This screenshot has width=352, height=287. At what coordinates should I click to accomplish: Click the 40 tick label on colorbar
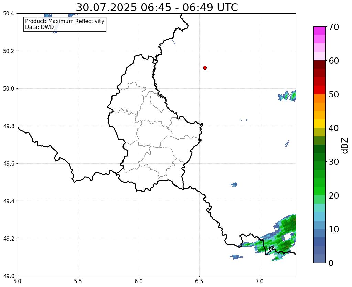tap(334, 128)
